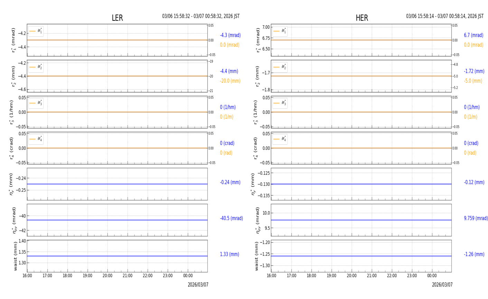Screen dimensions: 488x299
Task: Select the LER ∂r3* legend entry
Action: point(36,103)
